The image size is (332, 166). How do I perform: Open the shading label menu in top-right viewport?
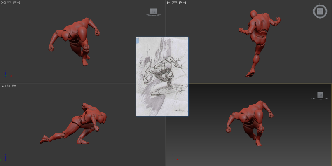(183, 2)
